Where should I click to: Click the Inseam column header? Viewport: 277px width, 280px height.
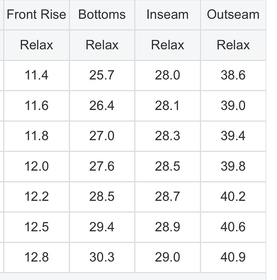tap(168, 14)
